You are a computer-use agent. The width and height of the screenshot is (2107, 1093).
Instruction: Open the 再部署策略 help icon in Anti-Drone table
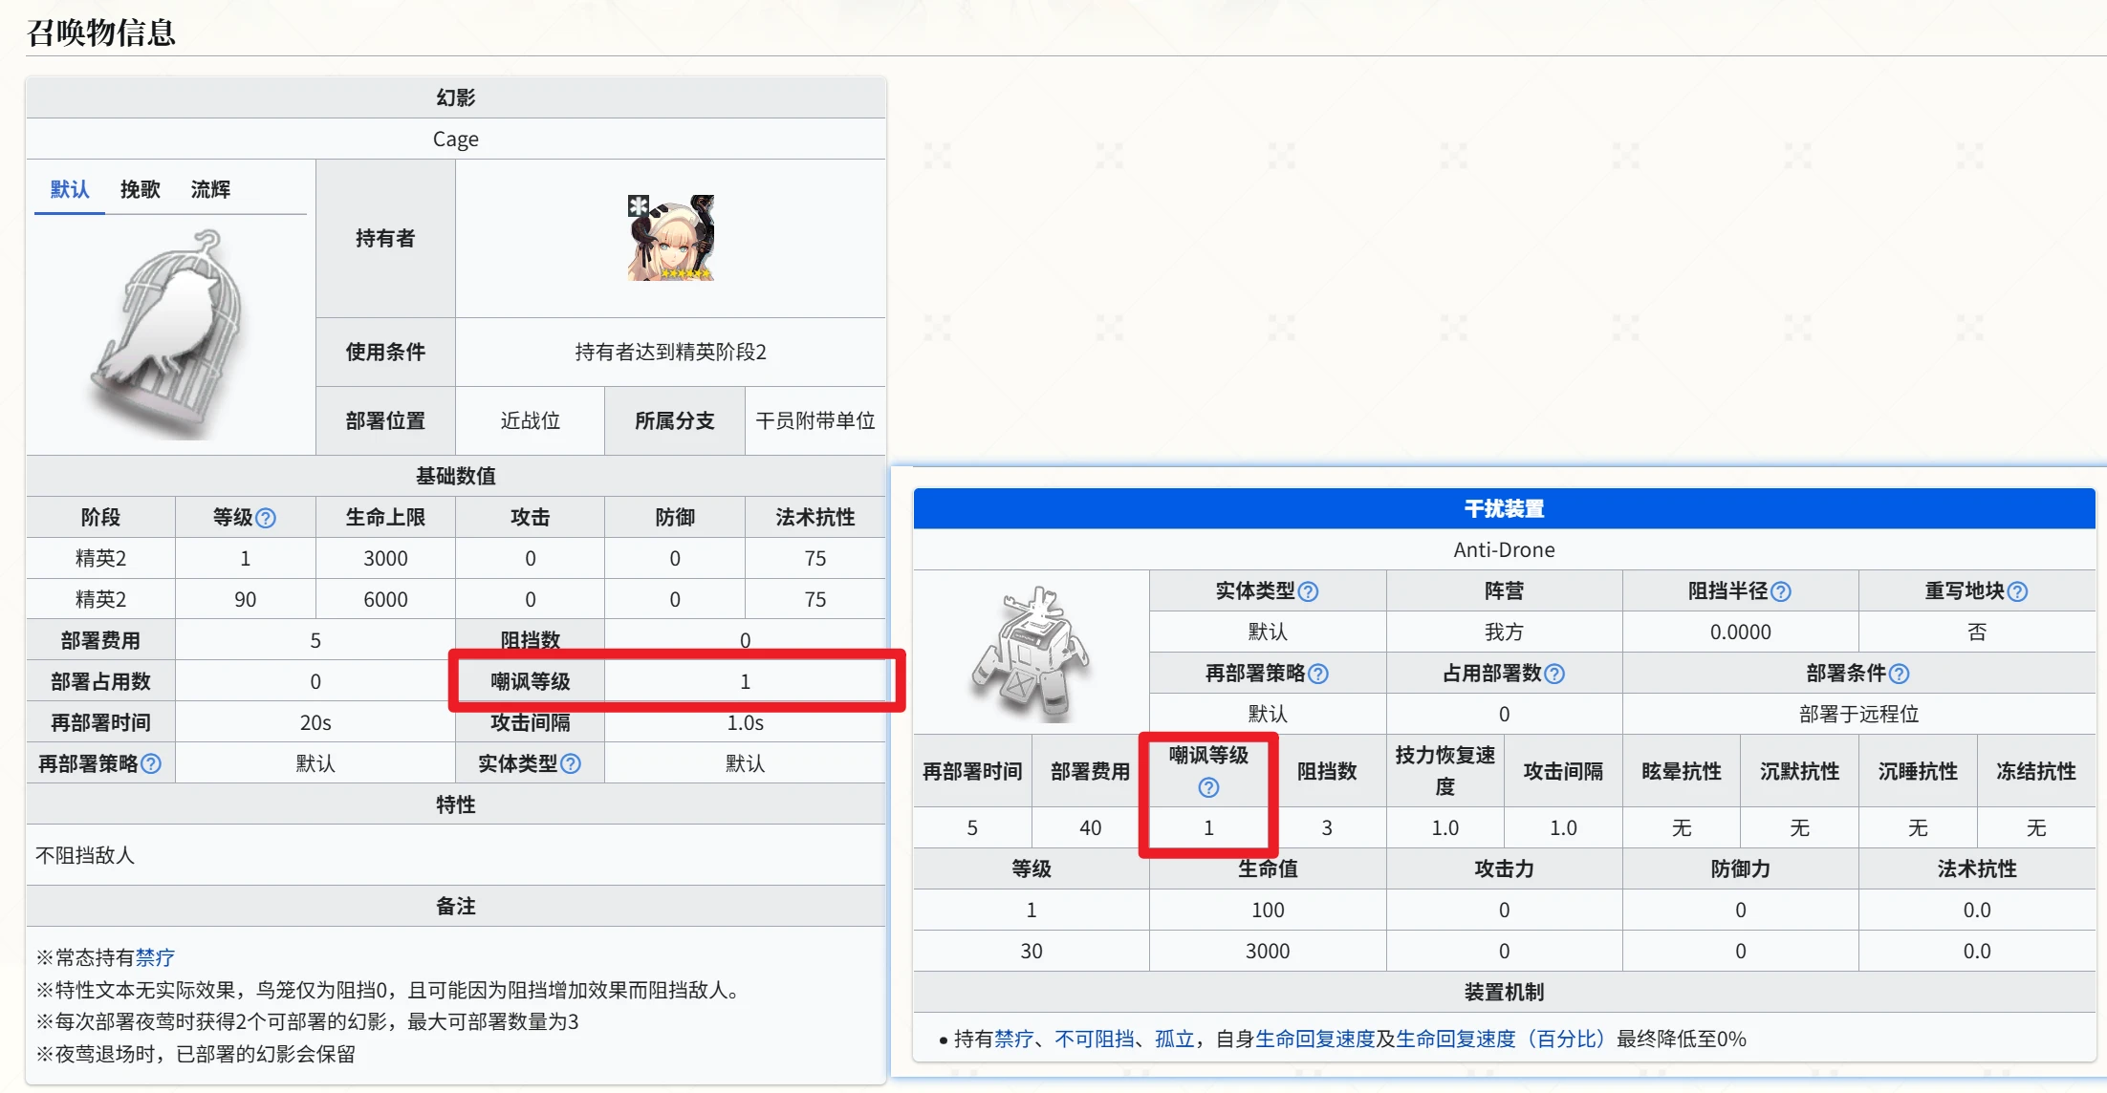(1318, 673)
